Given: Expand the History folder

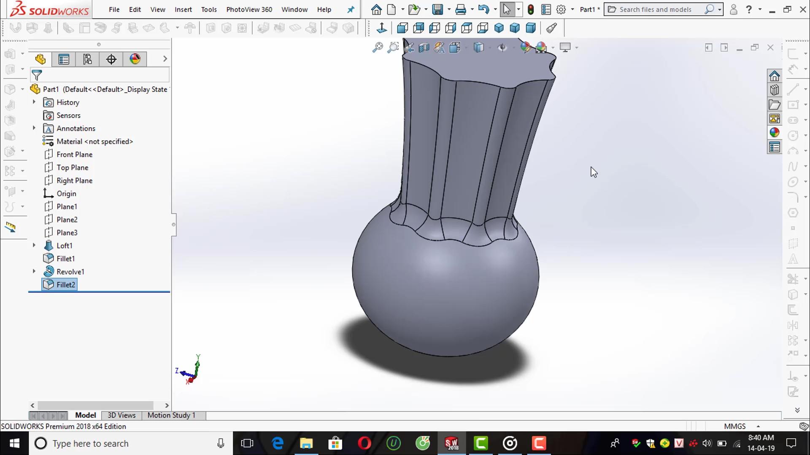Looking at the screenshot, I should tap(34, 102).
